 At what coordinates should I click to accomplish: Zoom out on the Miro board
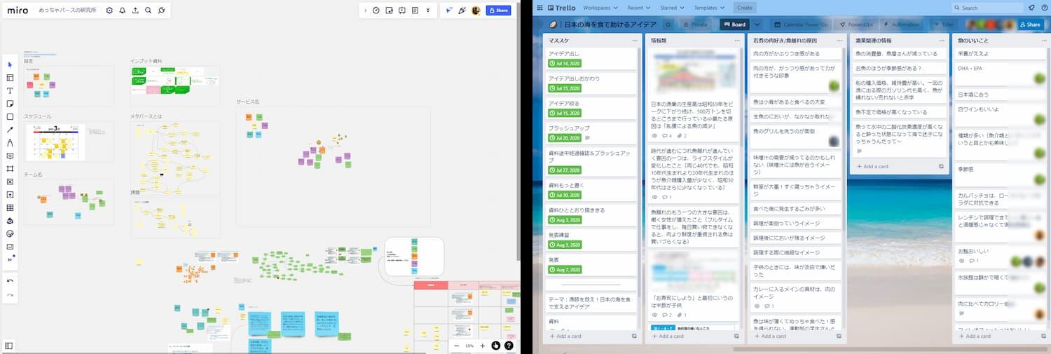[457, 346]
